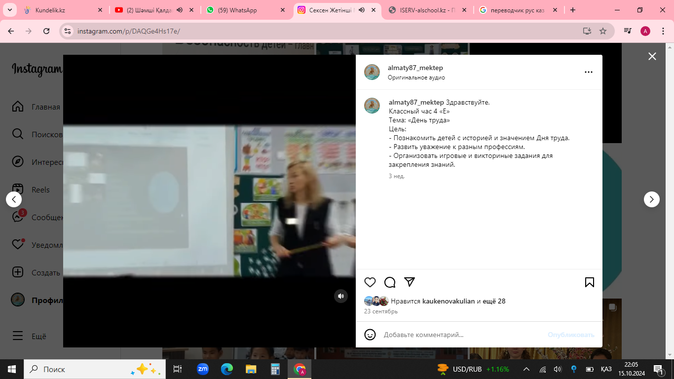
Task: Open the USD/RUB taskbar widget
Action: click(473, 369)
